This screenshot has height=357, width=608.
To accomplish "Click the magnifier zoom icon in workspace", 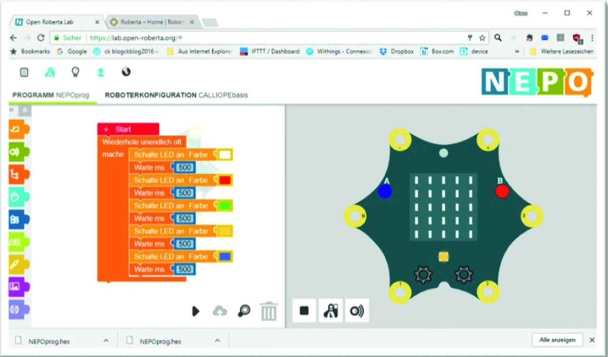I will (x=244, y=311).
